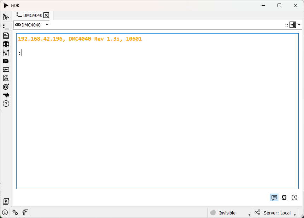Toggle the message bubble display button

tap(274, 198)
